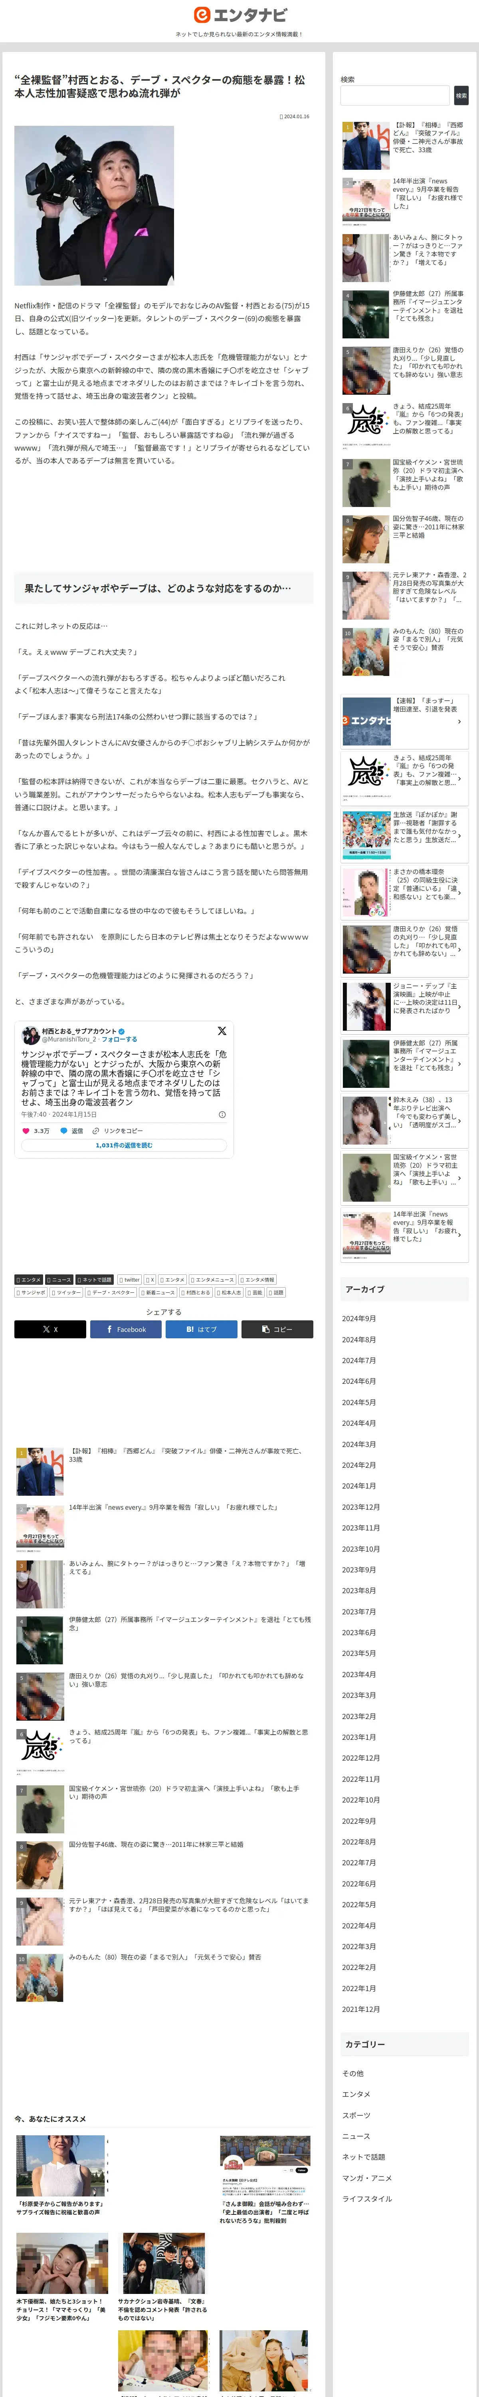Open the 2023年12月 archive

tap(361, 1507)
